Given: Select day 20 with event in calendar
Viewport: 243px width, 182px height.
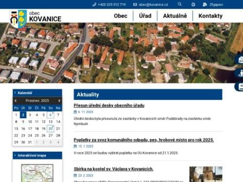Looking at the screenshot, I should 51,129.
